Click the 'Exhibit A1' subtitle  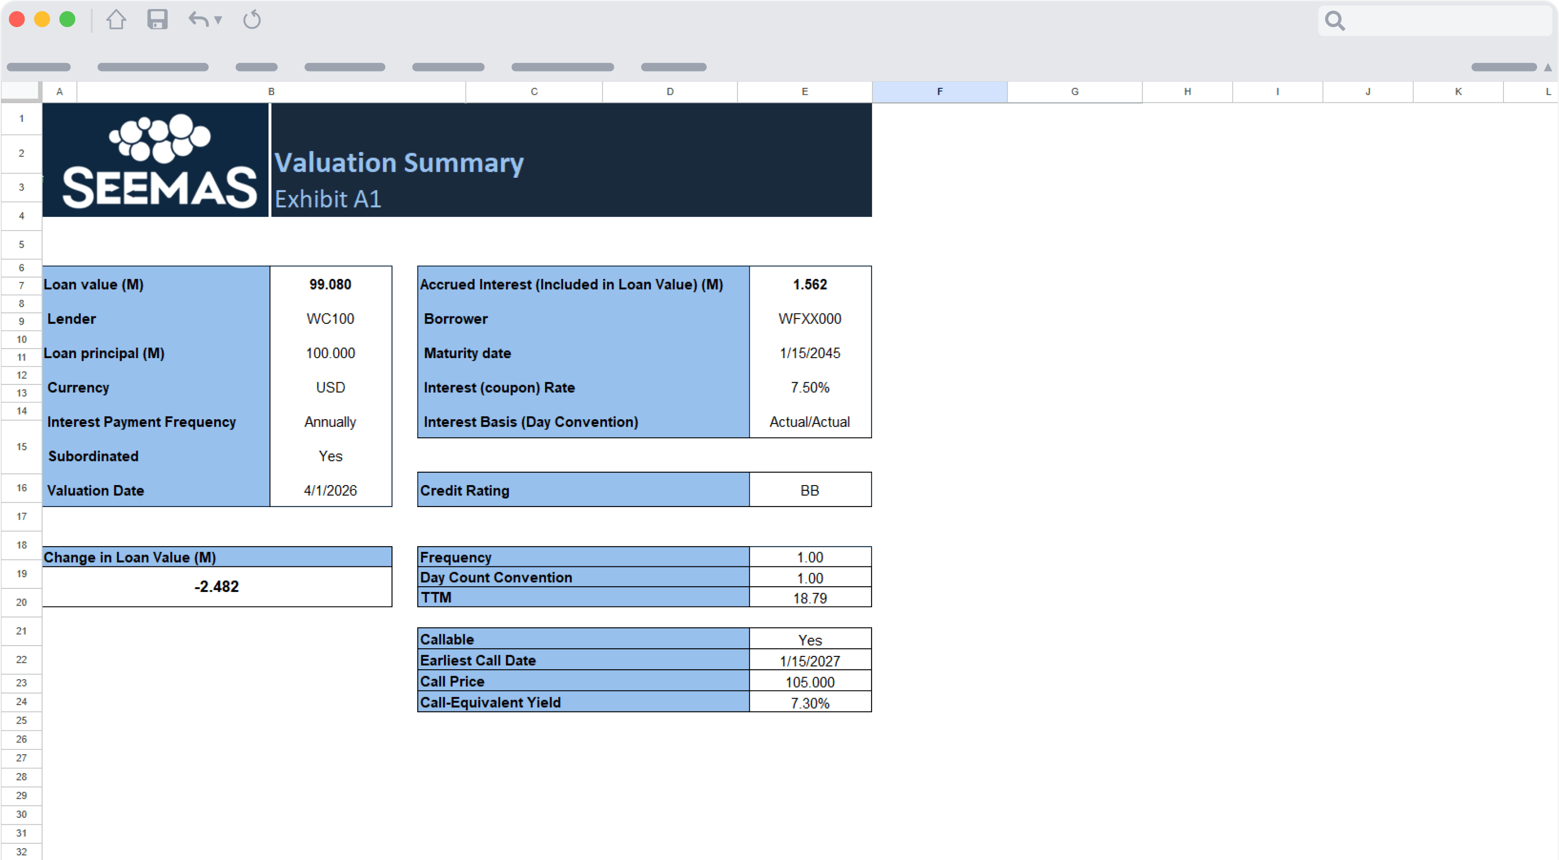(x=328, y=199)
